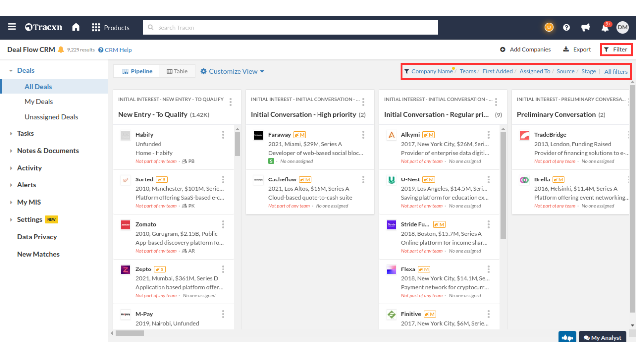Open Customize View dropdown

(233, 71)
